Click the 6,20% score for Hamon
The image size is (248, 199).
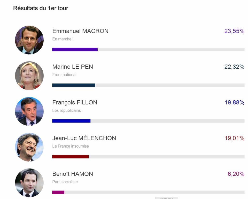pyautogui.click(x=236, y=174)
